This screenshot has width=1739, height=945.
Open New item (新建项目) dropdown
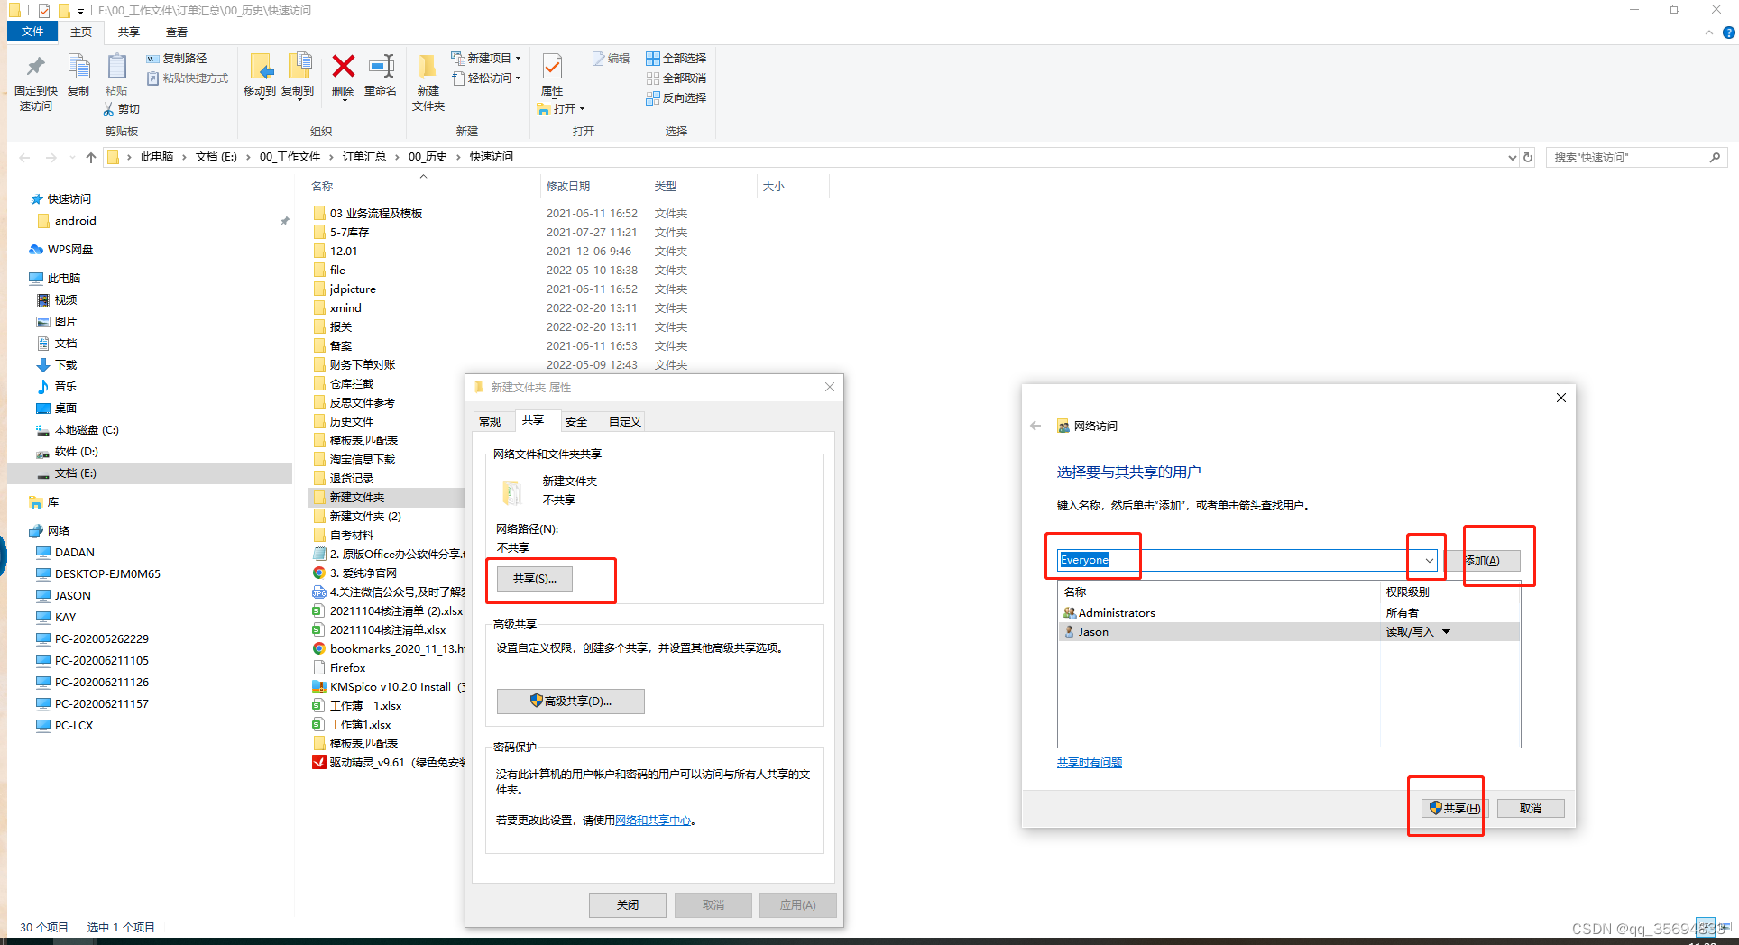[x=486, y=58]
